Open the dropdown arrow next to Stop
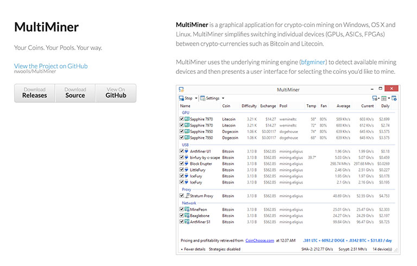The image size is (417, 266). [x=196, y=98]
